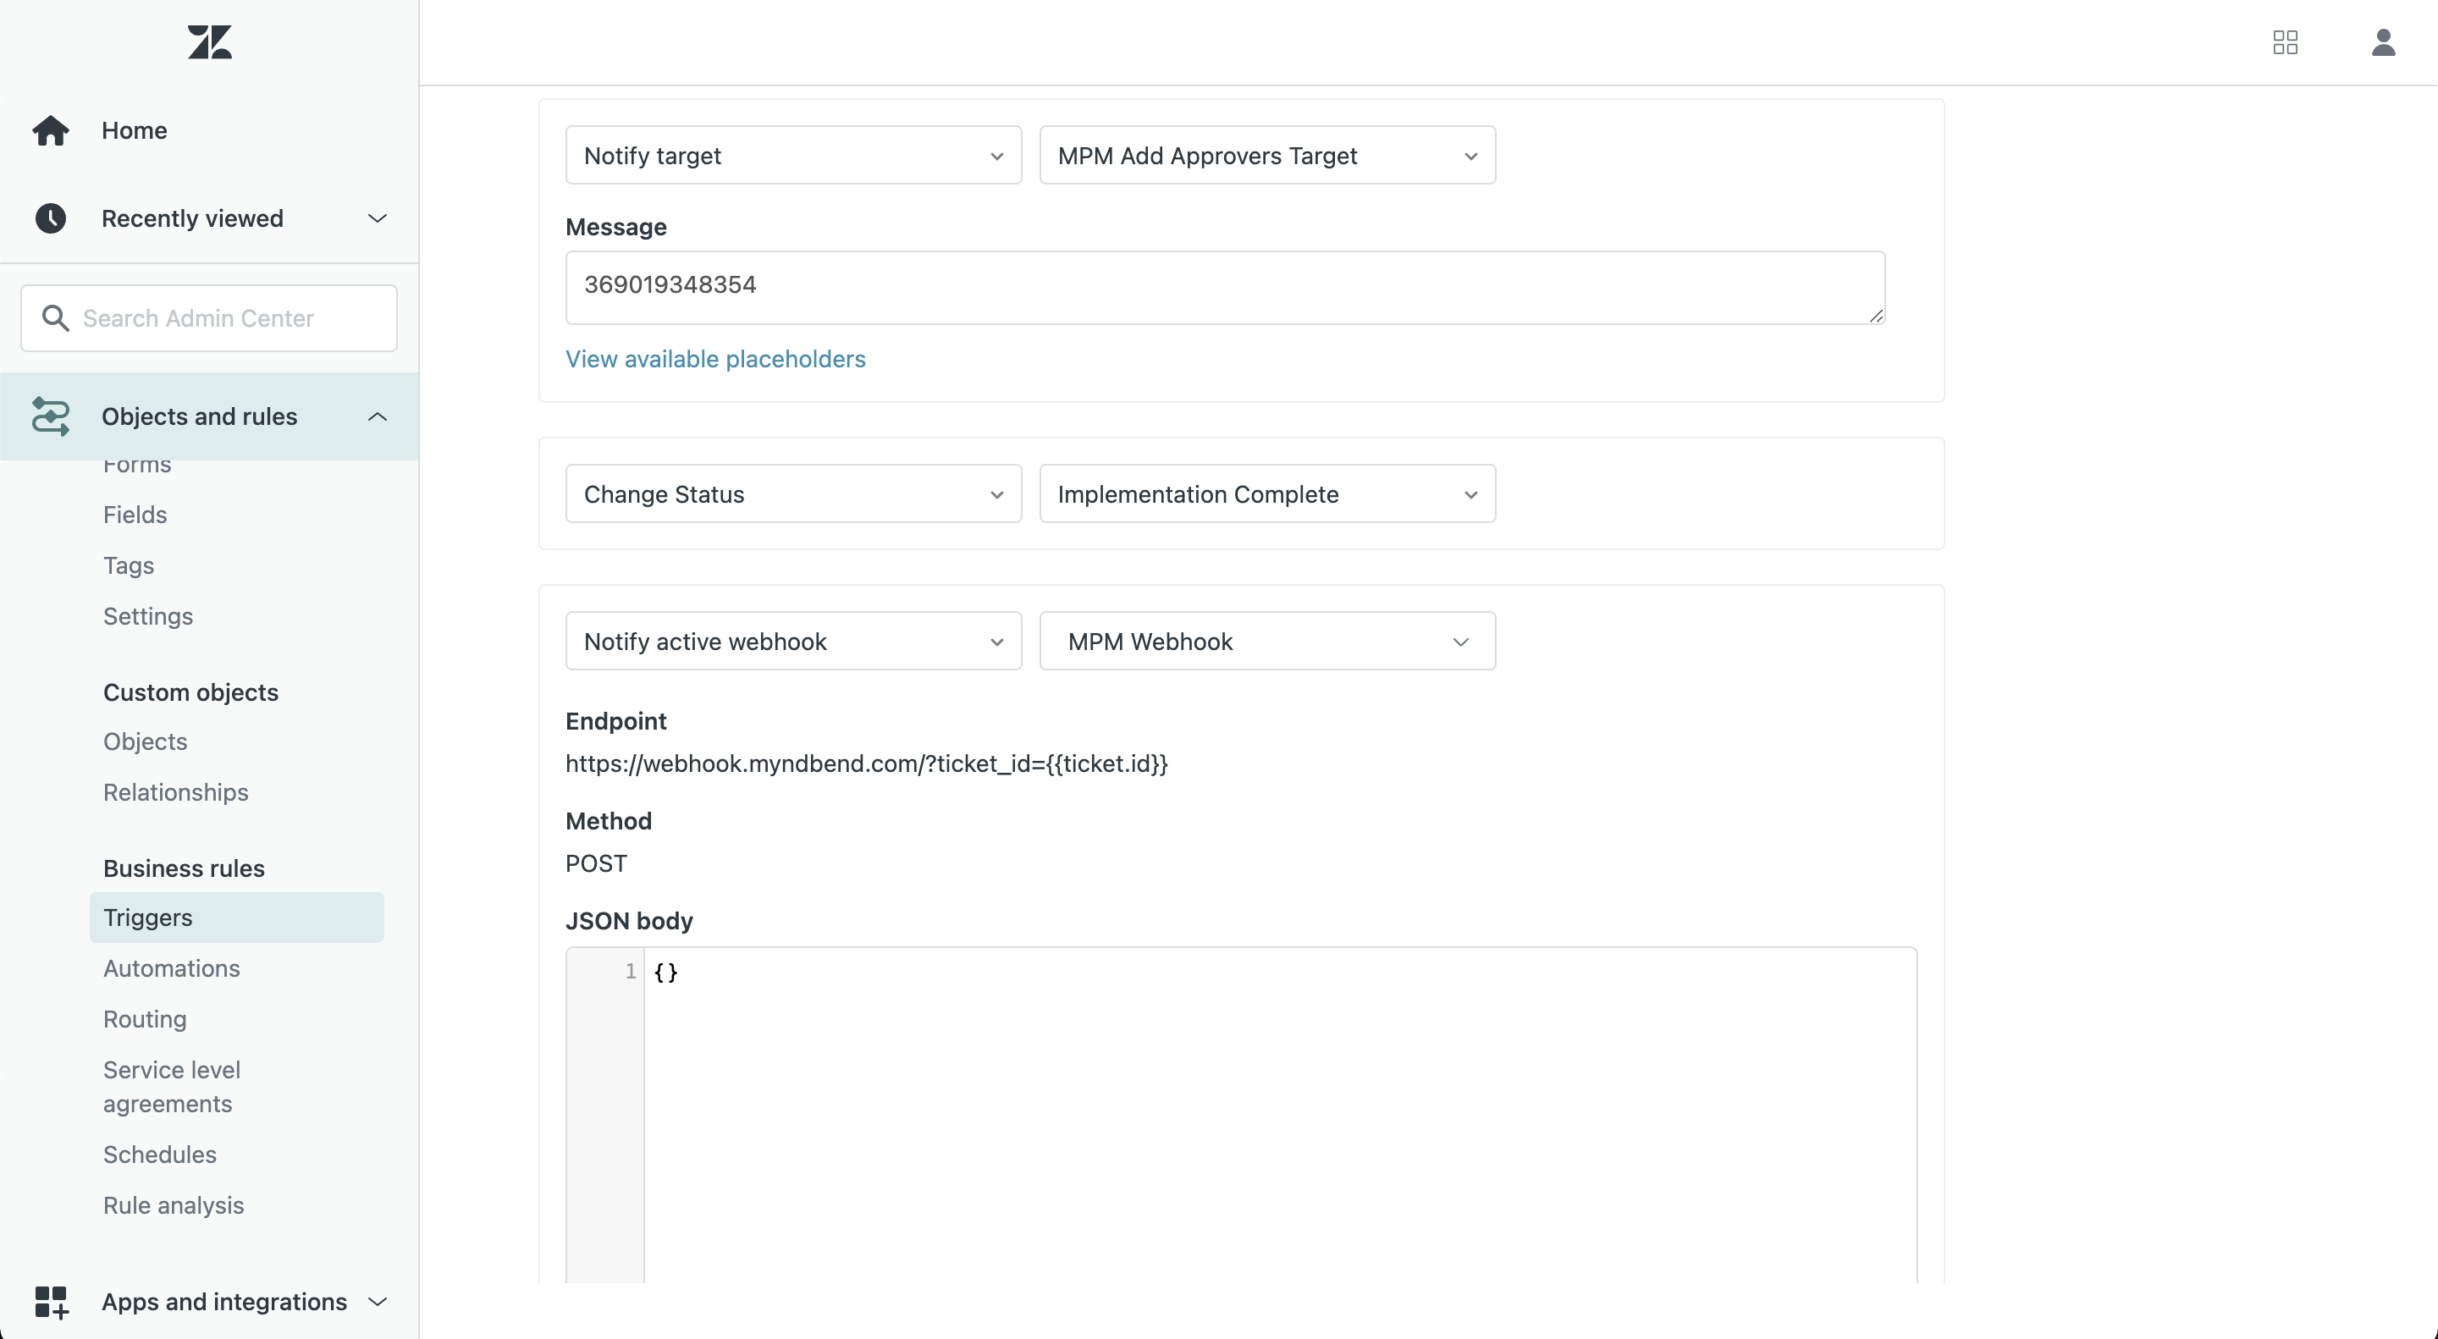The image size is (2438, 1339).
Task: Open Objects under Custom objects
Action: (x=145, y=742)
